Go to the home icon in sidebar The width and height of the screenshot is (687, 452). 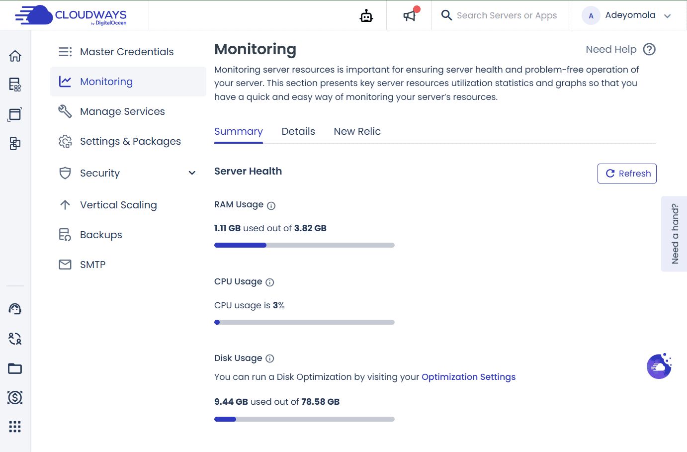[x=15, y=56]
